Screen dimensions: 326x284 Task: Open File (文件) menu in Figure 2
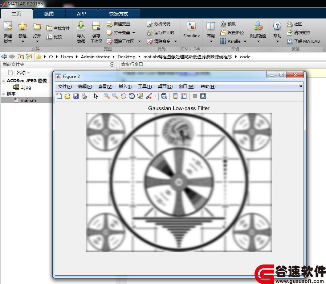click(x=65, y=87)
